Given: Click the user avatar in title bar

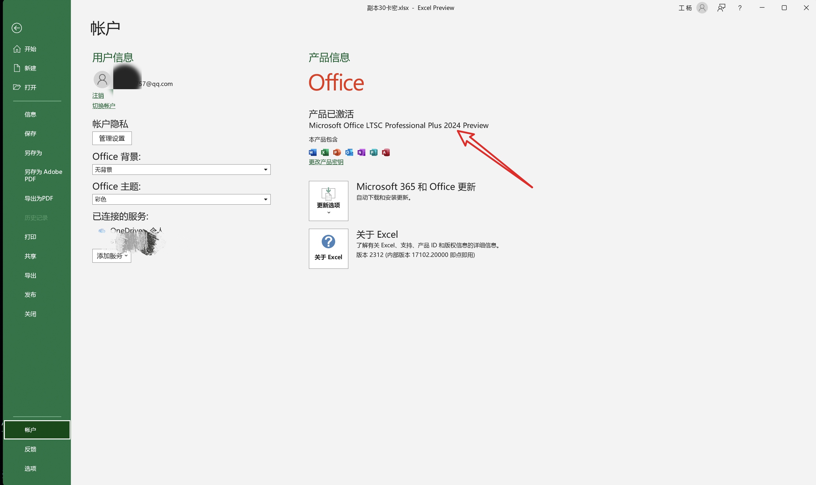Looking at the screenshot, I should [x=702, y=8].
